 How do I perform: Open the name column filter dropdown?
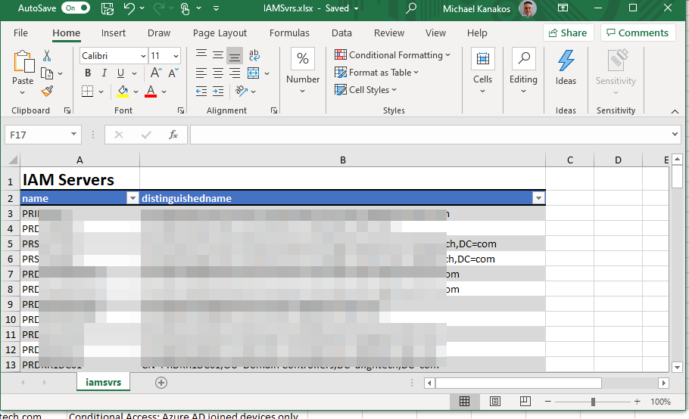point(132,198)
